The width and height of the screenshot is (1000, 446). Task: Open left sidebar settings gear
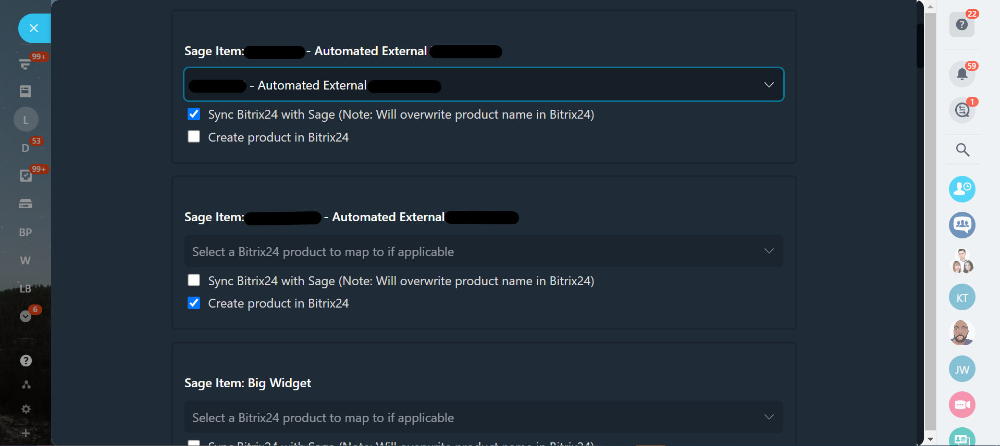[26, 409]
